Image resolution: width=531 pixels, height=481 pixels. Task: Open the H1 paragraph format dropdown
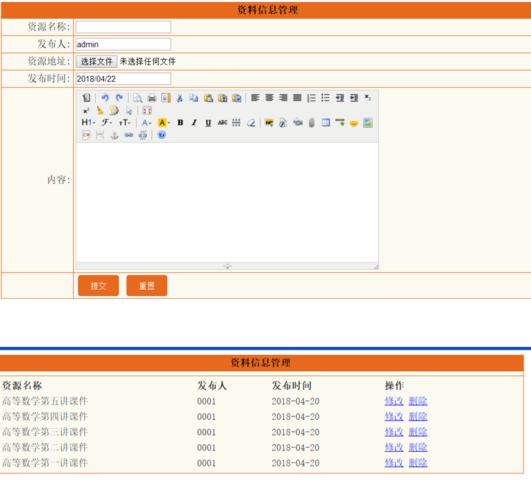point(89,122)
